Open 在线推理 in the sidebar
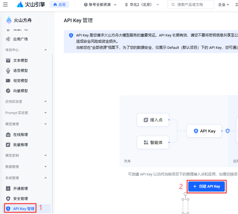This screenshot has width=238, height=214. click(x=20, y=135)
